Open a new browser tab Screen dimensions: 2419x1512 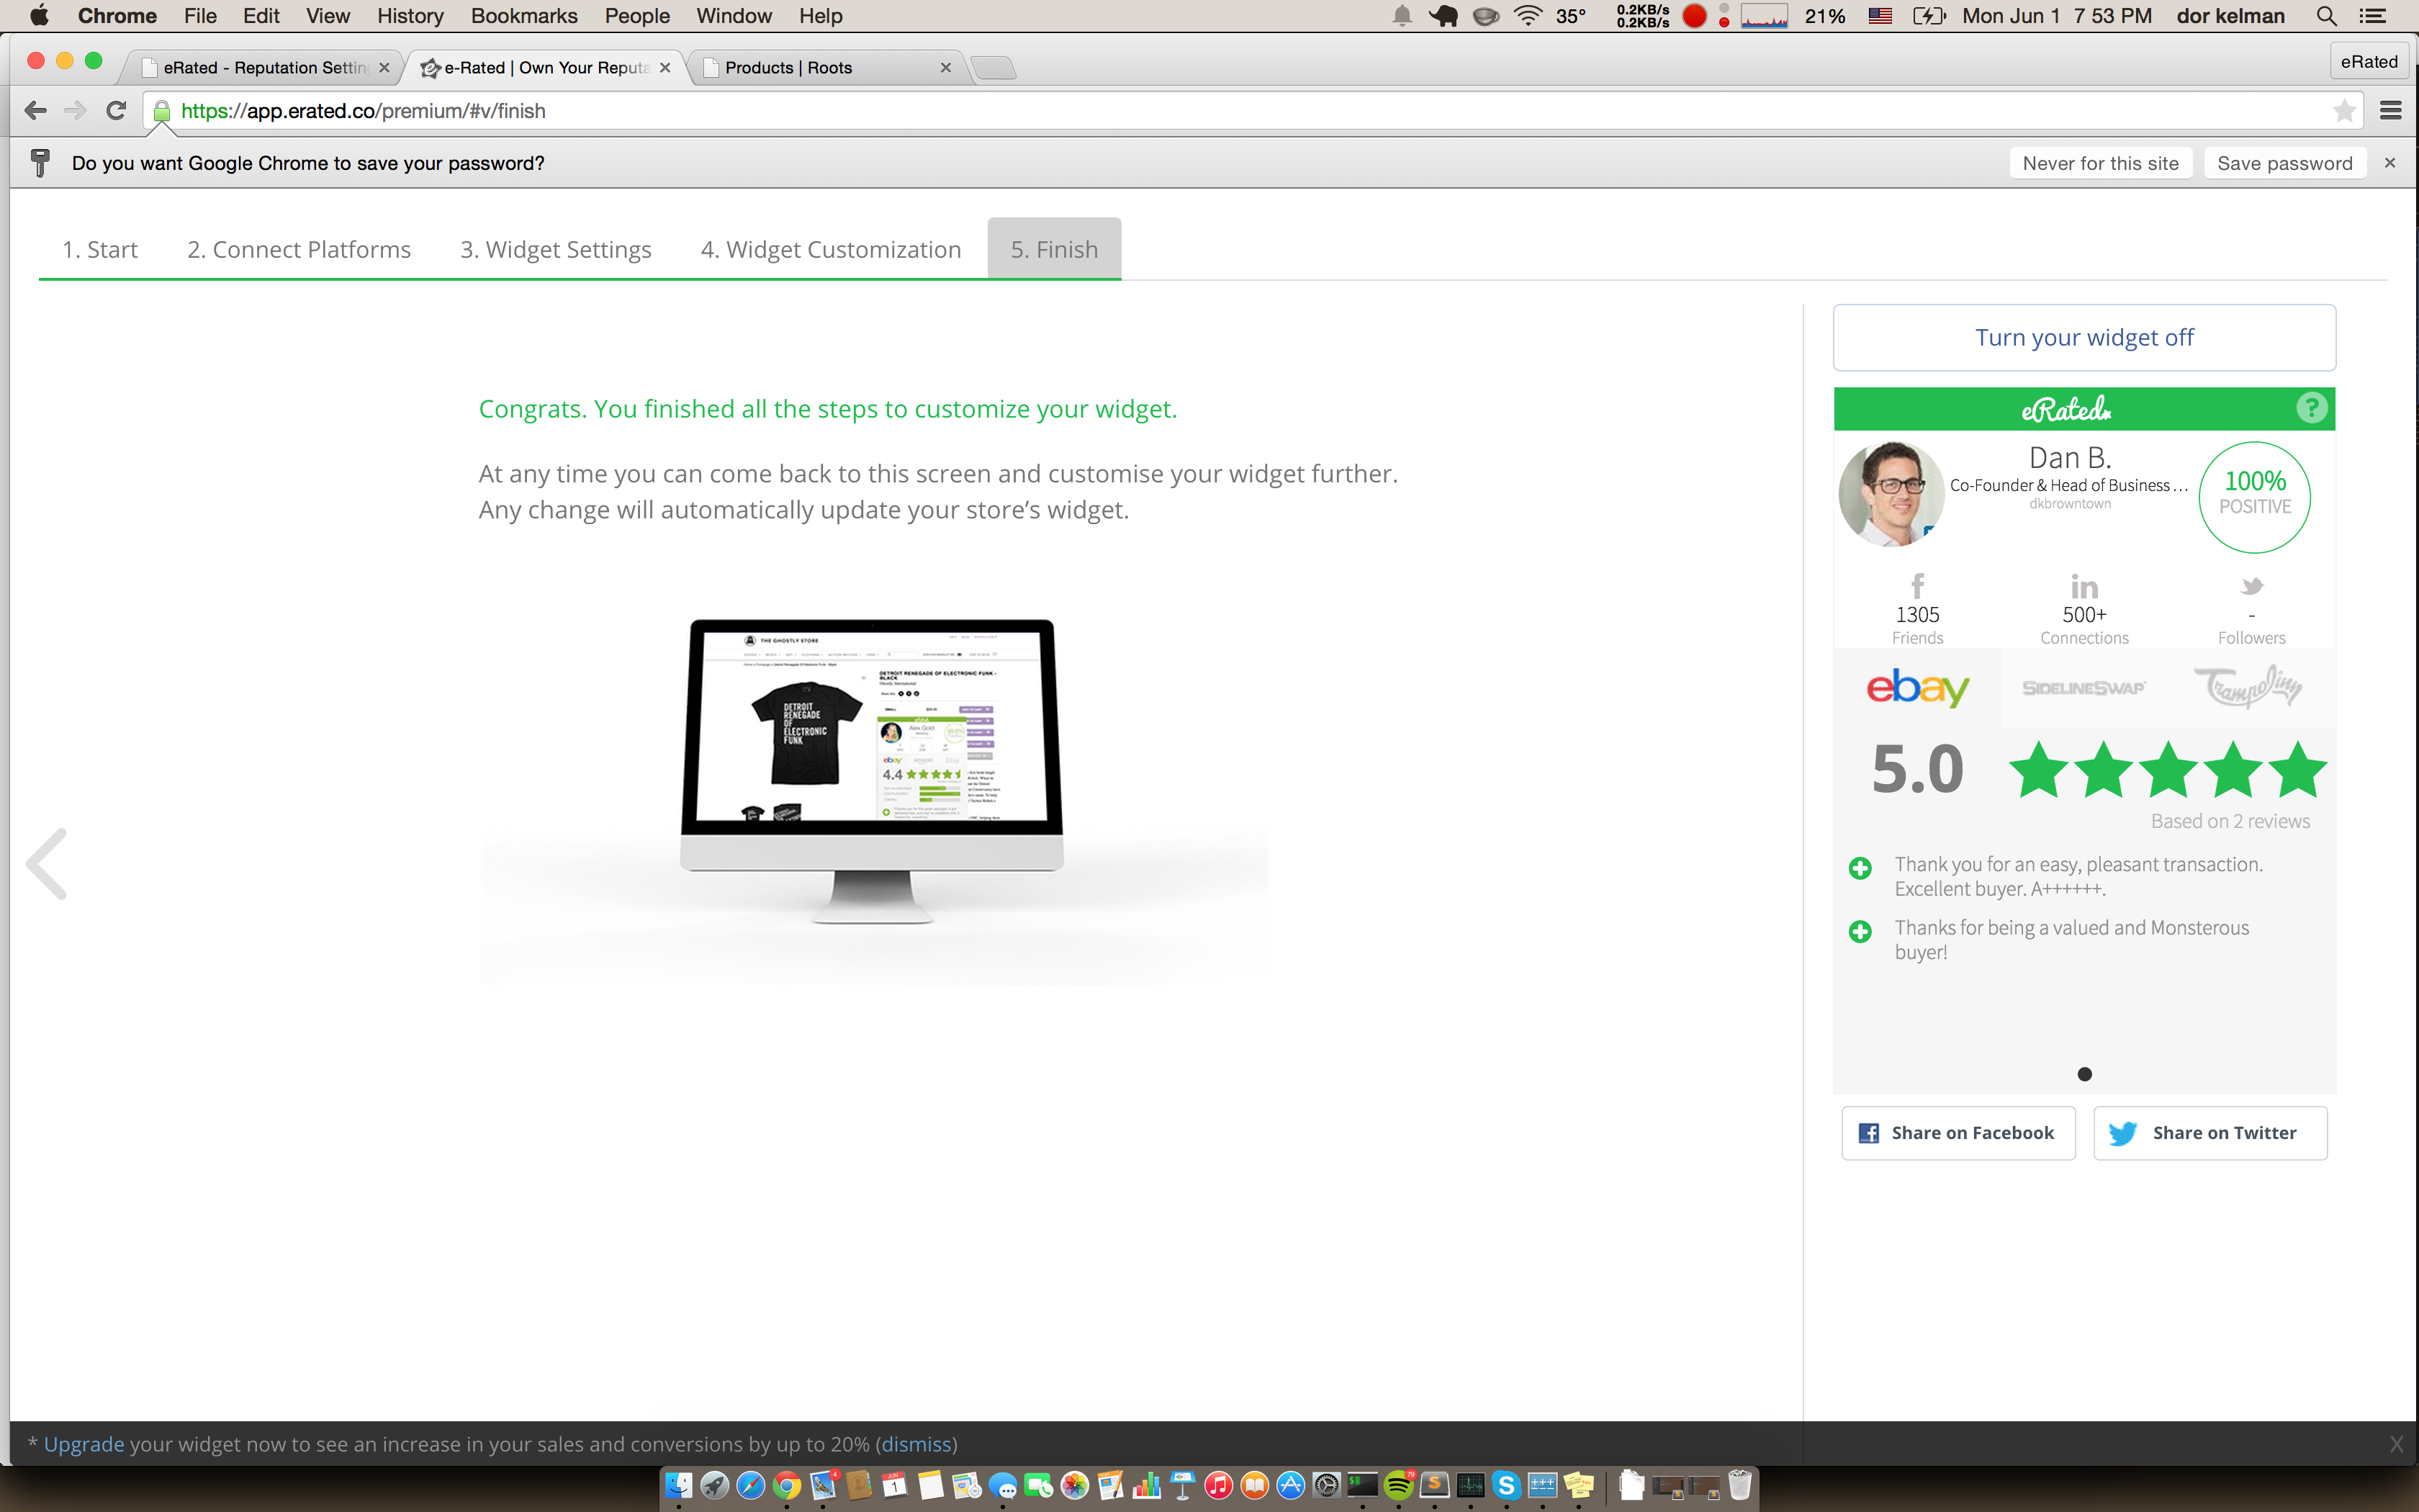pyautogui.click(x=993, y=67)
